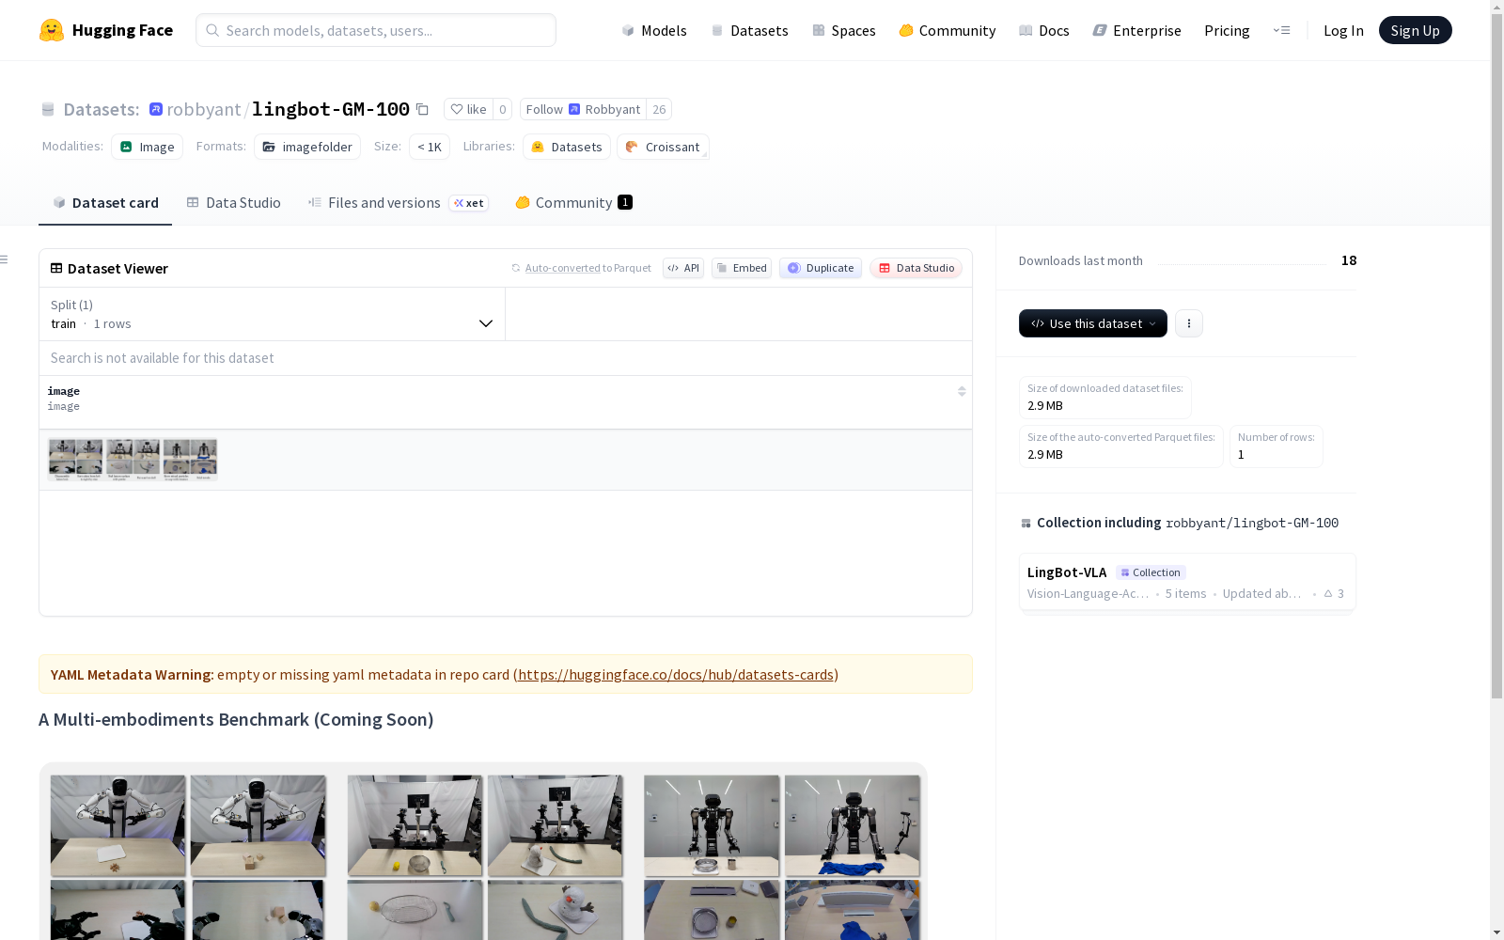Click the Datasets library tag
The height and width of the screenshot is (940, 1504).
[x=567, y=147]
